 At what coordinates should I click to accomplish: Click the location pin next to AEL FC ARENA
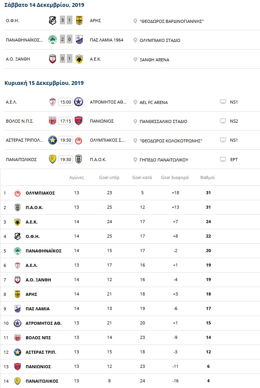coord(135,102)
